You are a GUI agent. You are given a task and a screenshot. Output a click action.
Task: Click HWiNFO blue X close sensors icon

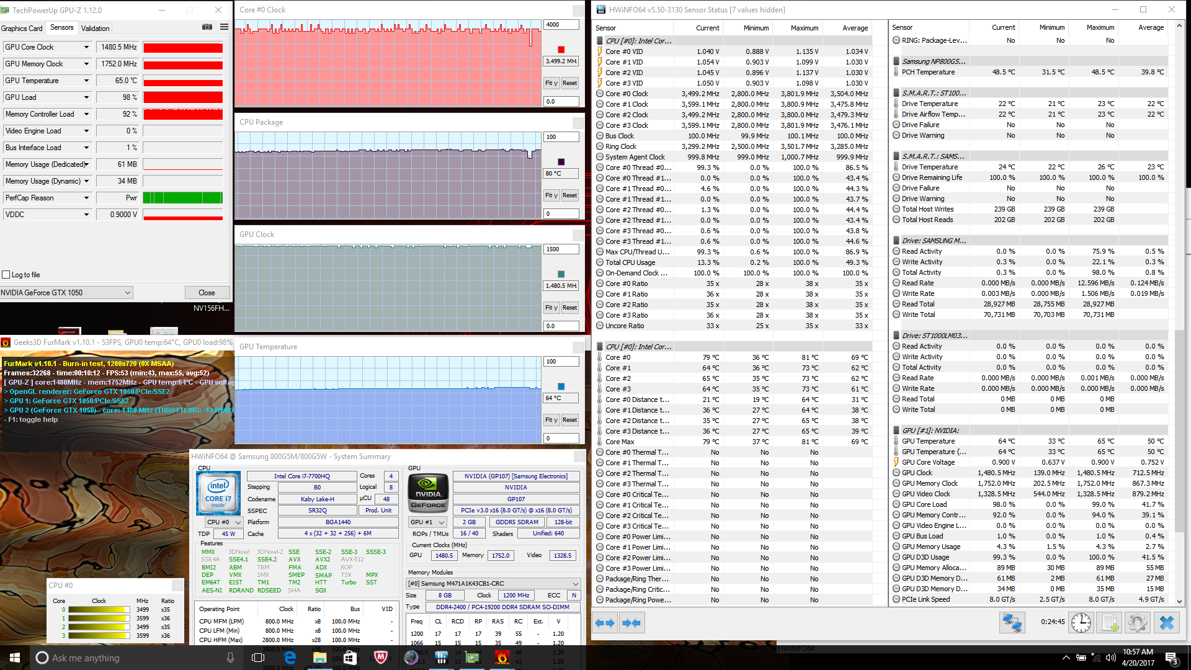pos(1167,622)
